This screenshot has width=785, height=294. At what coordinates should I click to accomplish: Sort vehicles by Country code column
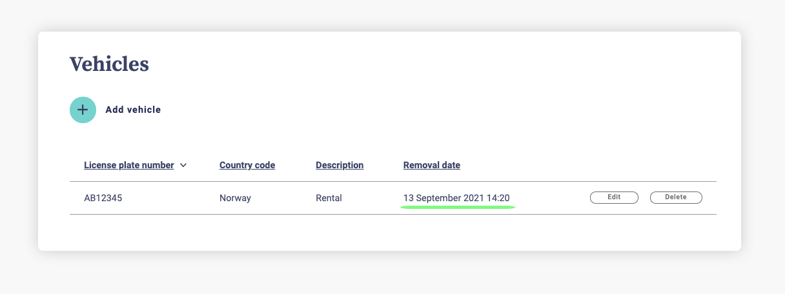pos(247,165)
